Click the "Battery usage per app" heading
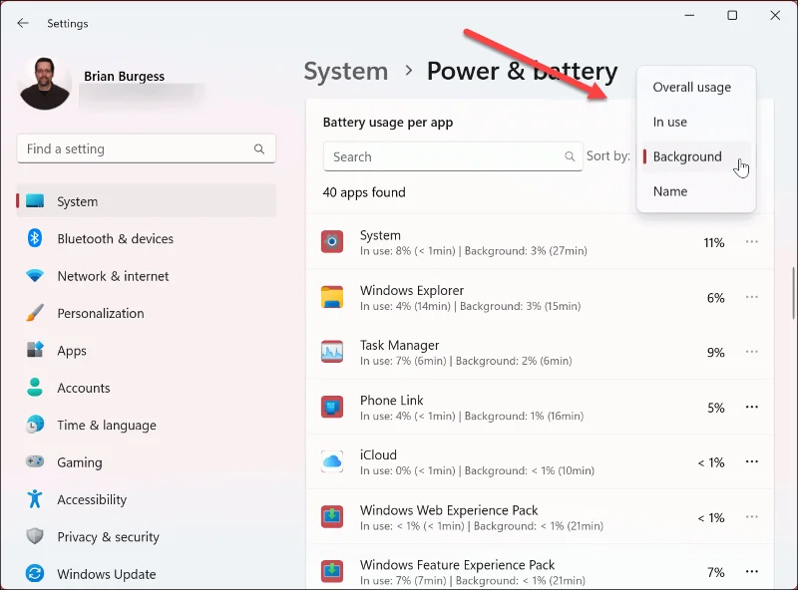This screenshot has height=590, width=798. [388, 123]
